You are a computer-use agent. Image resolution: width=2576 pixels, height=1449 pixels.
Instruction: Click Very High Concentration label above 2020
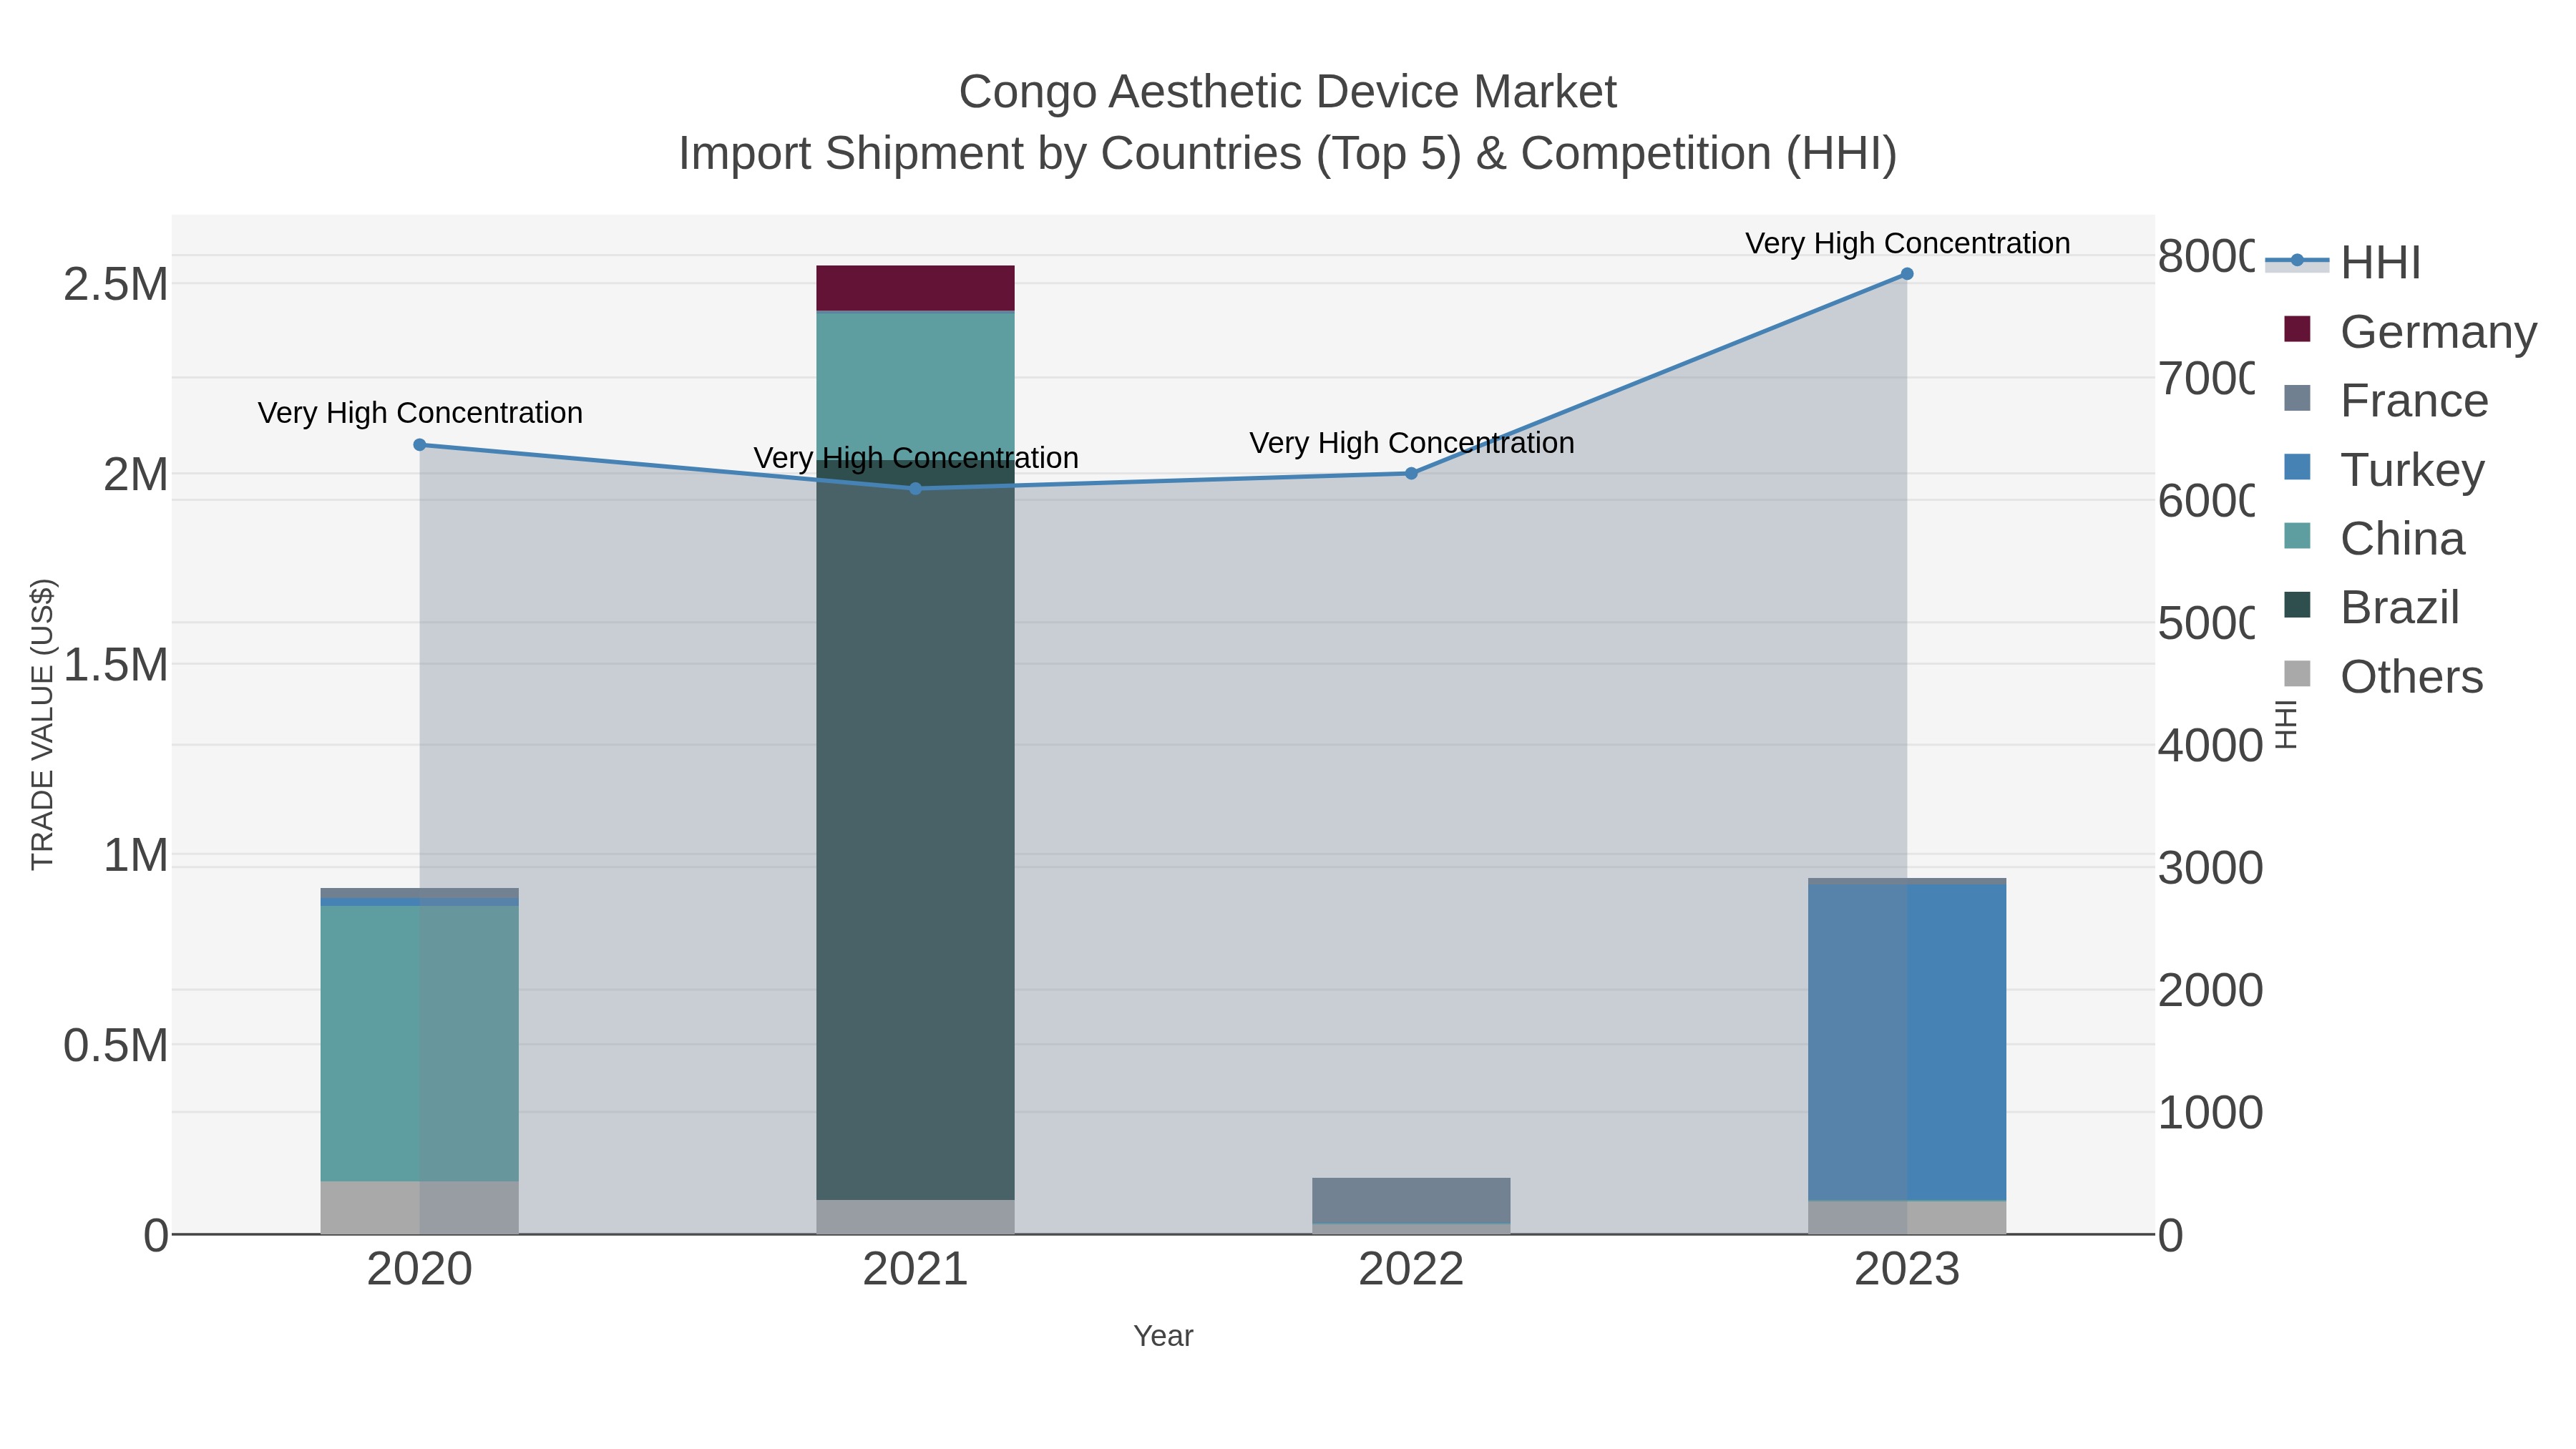pos(420,412)
